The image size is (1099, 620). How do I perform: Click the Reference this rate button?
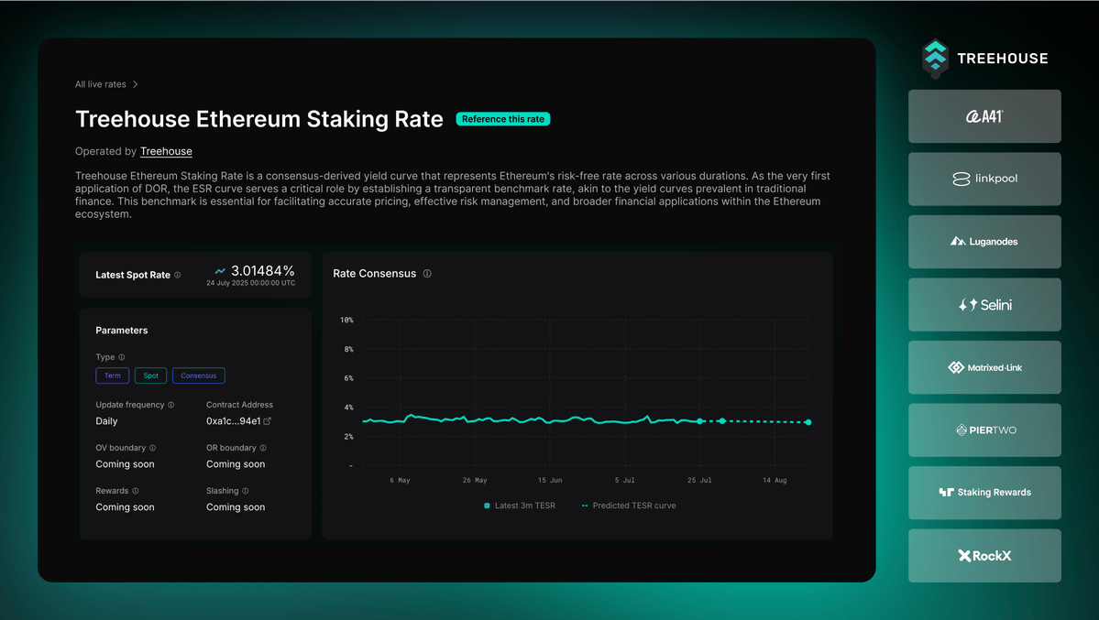(x=503, y=119)
